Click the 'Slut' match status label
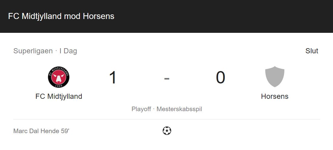 312,51
